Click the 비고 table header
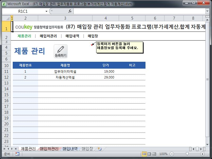 [x=132, y=65]
